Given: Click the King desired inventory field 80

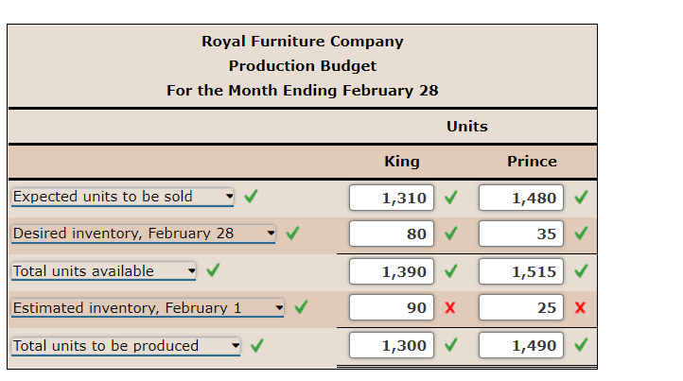Looking at the screenshot, I should click(x=392, y=234).
